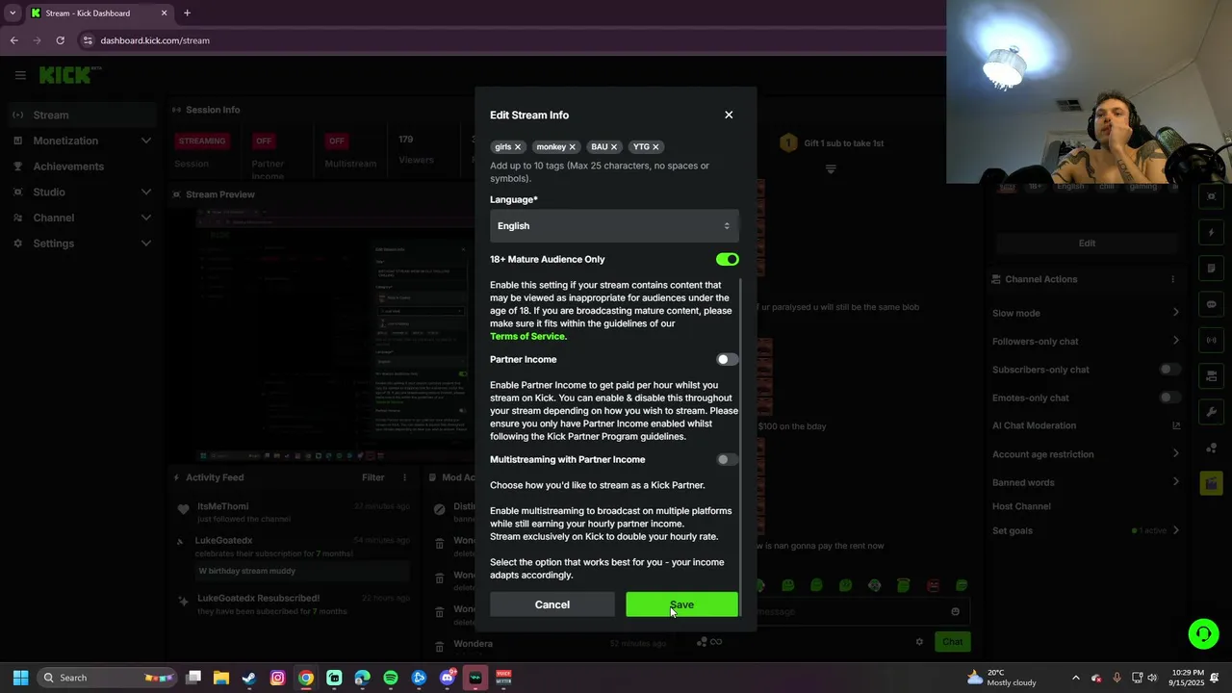This screenshot has width=1232, height=693.
Task: Click the Edit button under stream tags
Action: tap(1087, 244)
